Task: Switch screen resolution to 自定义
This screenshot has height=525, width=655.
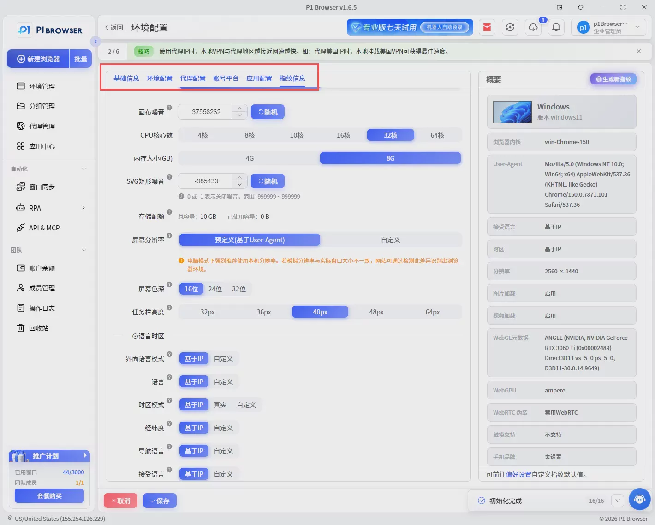Action: click(x=391, y=240)
